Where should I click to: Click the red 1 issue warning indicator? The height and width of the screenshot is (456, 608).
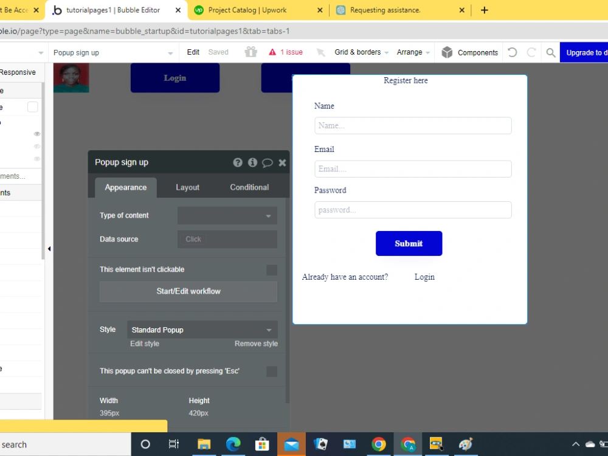click(286, 52)
